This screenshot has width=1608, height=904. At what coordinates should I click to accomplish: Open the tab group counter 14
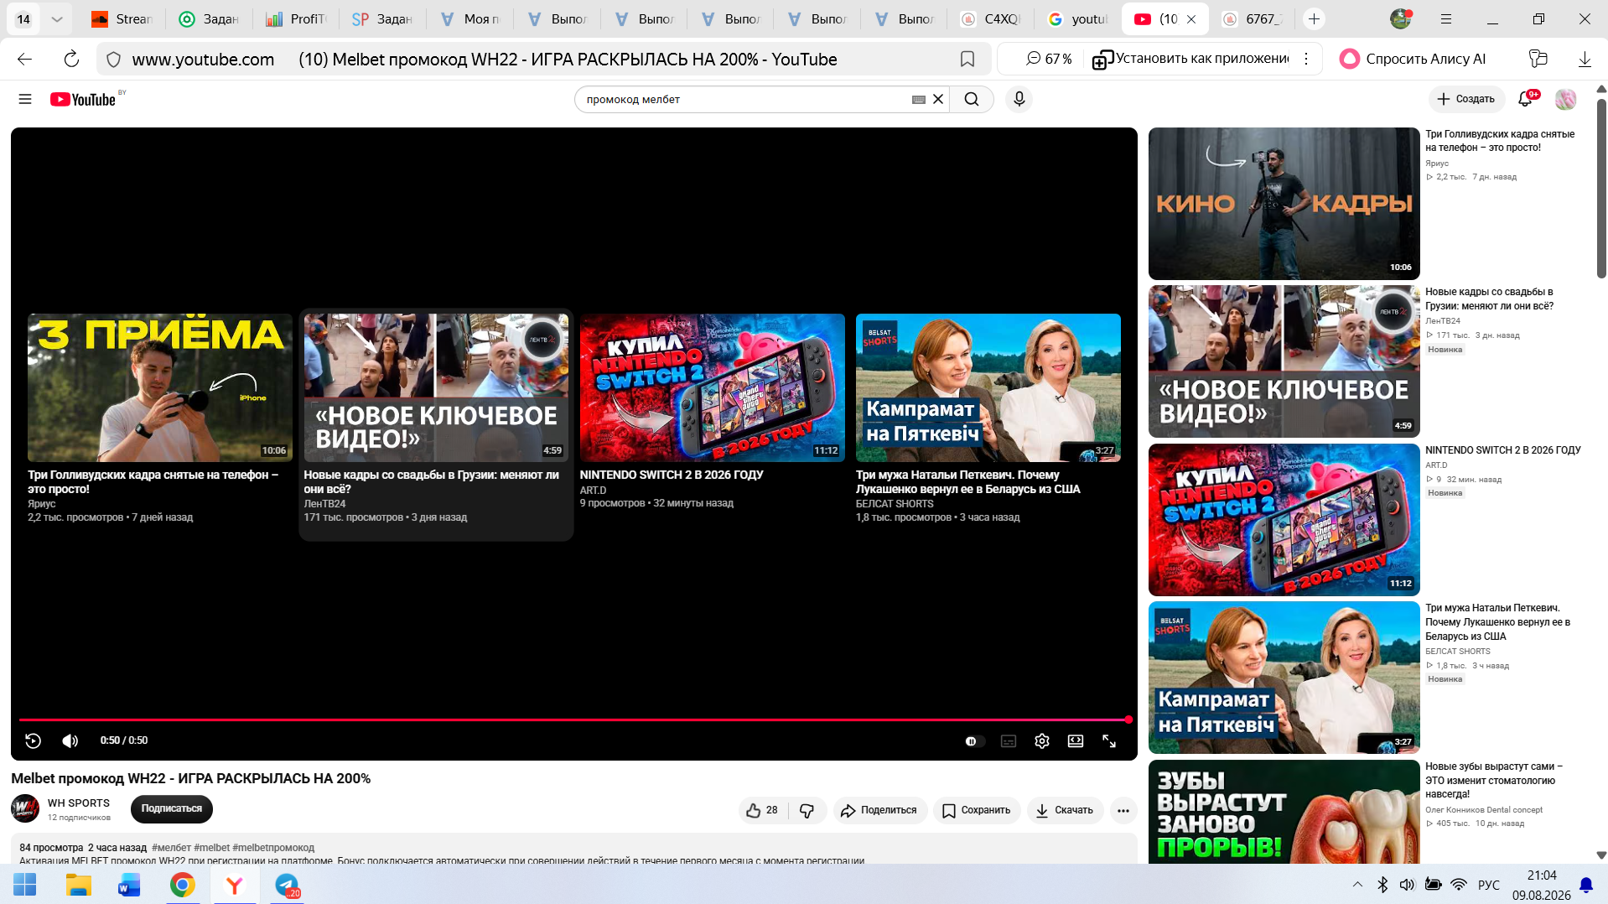coord(23,18)
